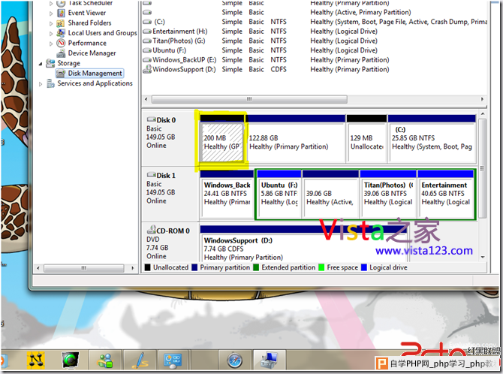Click the Storage node icon
The height and width of the screenshot is (374, 503).
(x=50, y=63)
